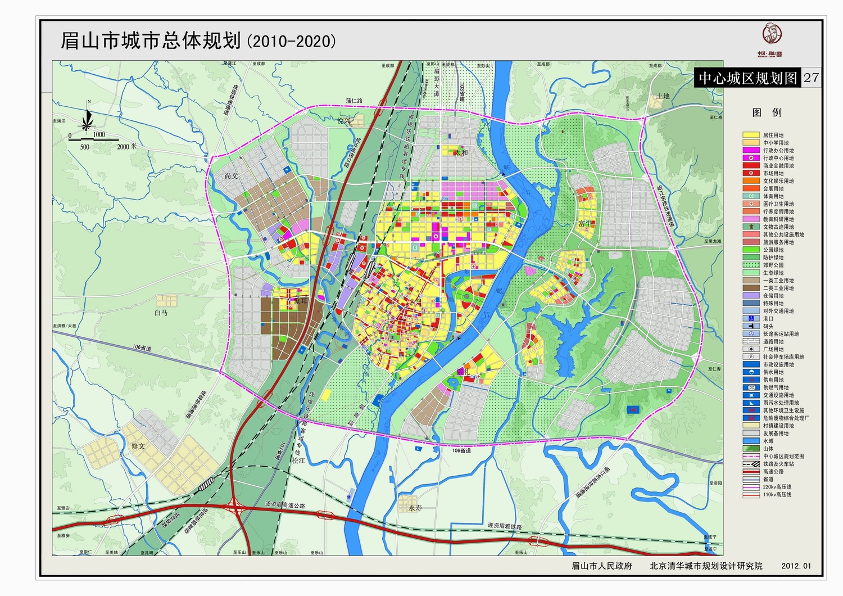Click the 水域 blue legend swatch
This screenshot has width=843, height=596.
click(751, 441)
